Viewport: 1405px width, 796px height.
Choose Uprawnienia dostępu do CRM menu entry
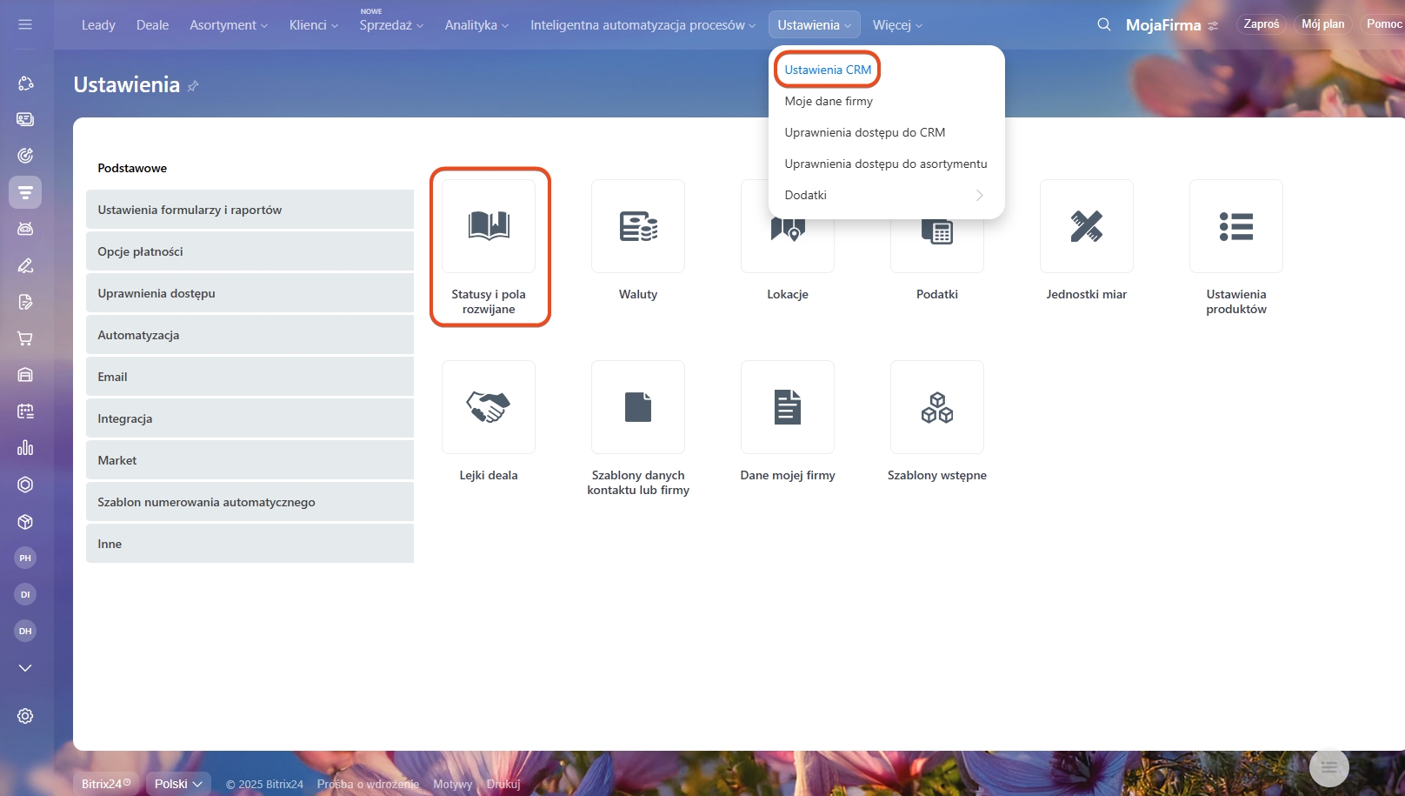click(864, 132)
